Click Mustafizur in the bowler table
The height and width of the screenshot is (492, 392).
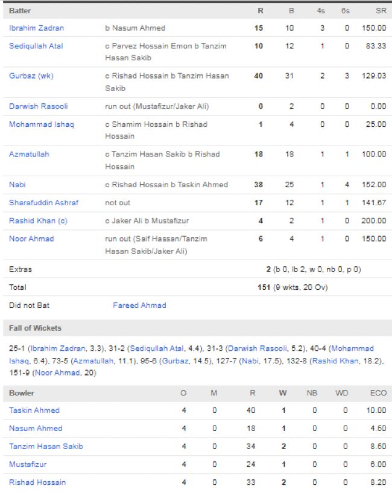28,465
